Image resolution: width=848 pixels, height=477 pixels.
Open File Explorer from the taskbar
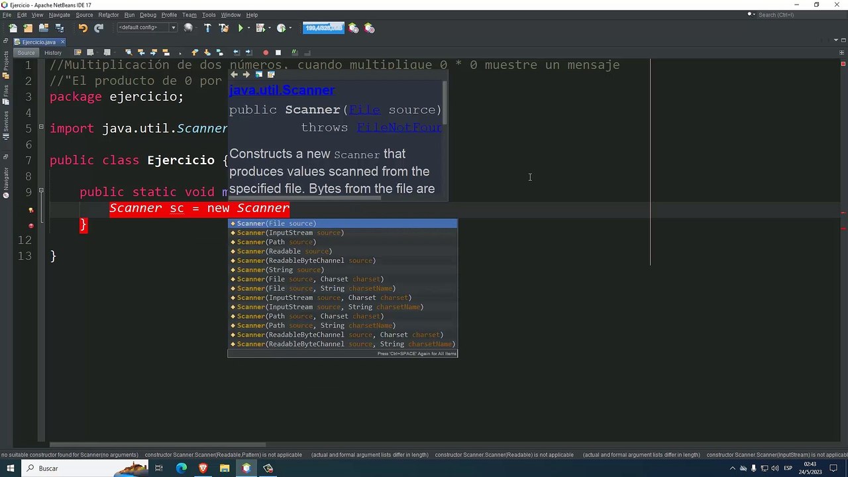pos(225,468)
